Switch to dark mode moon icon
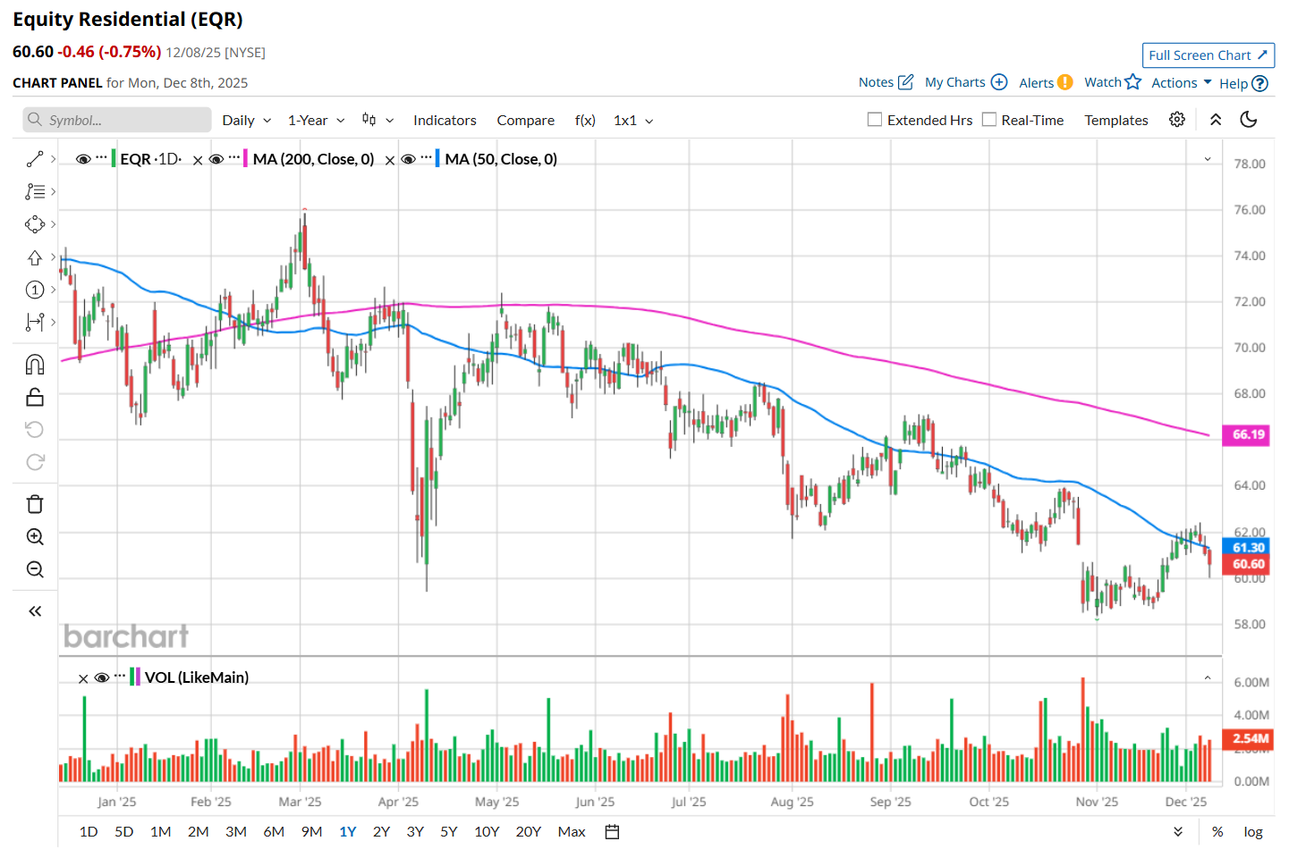This screenshot has width=1306, height=858. (1249, 120)
